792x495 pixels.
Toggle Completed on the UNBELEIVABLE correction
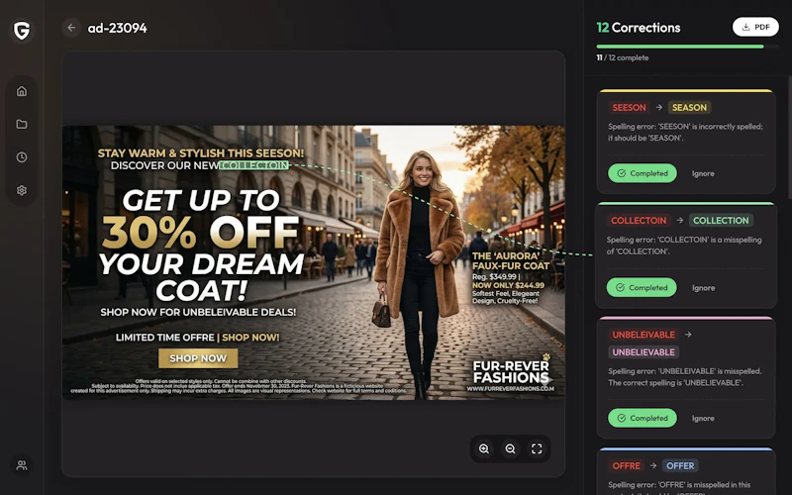pos(643,418)
